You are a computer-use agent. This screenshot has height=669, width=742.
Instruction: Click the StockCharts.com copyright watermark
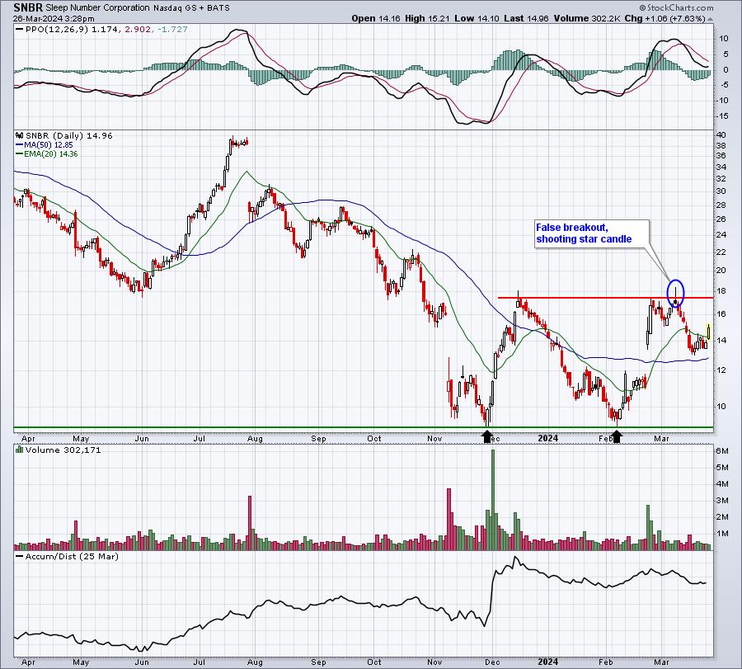coord(676,7)
